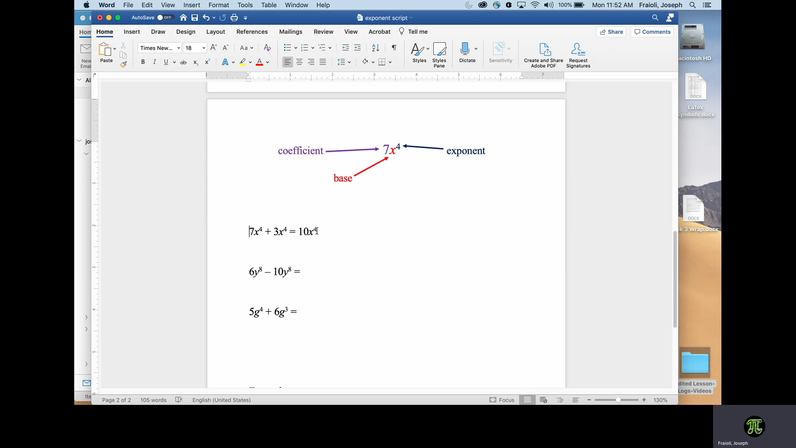Click the 105 words count
796x448 pixels.
click(153, 400)
